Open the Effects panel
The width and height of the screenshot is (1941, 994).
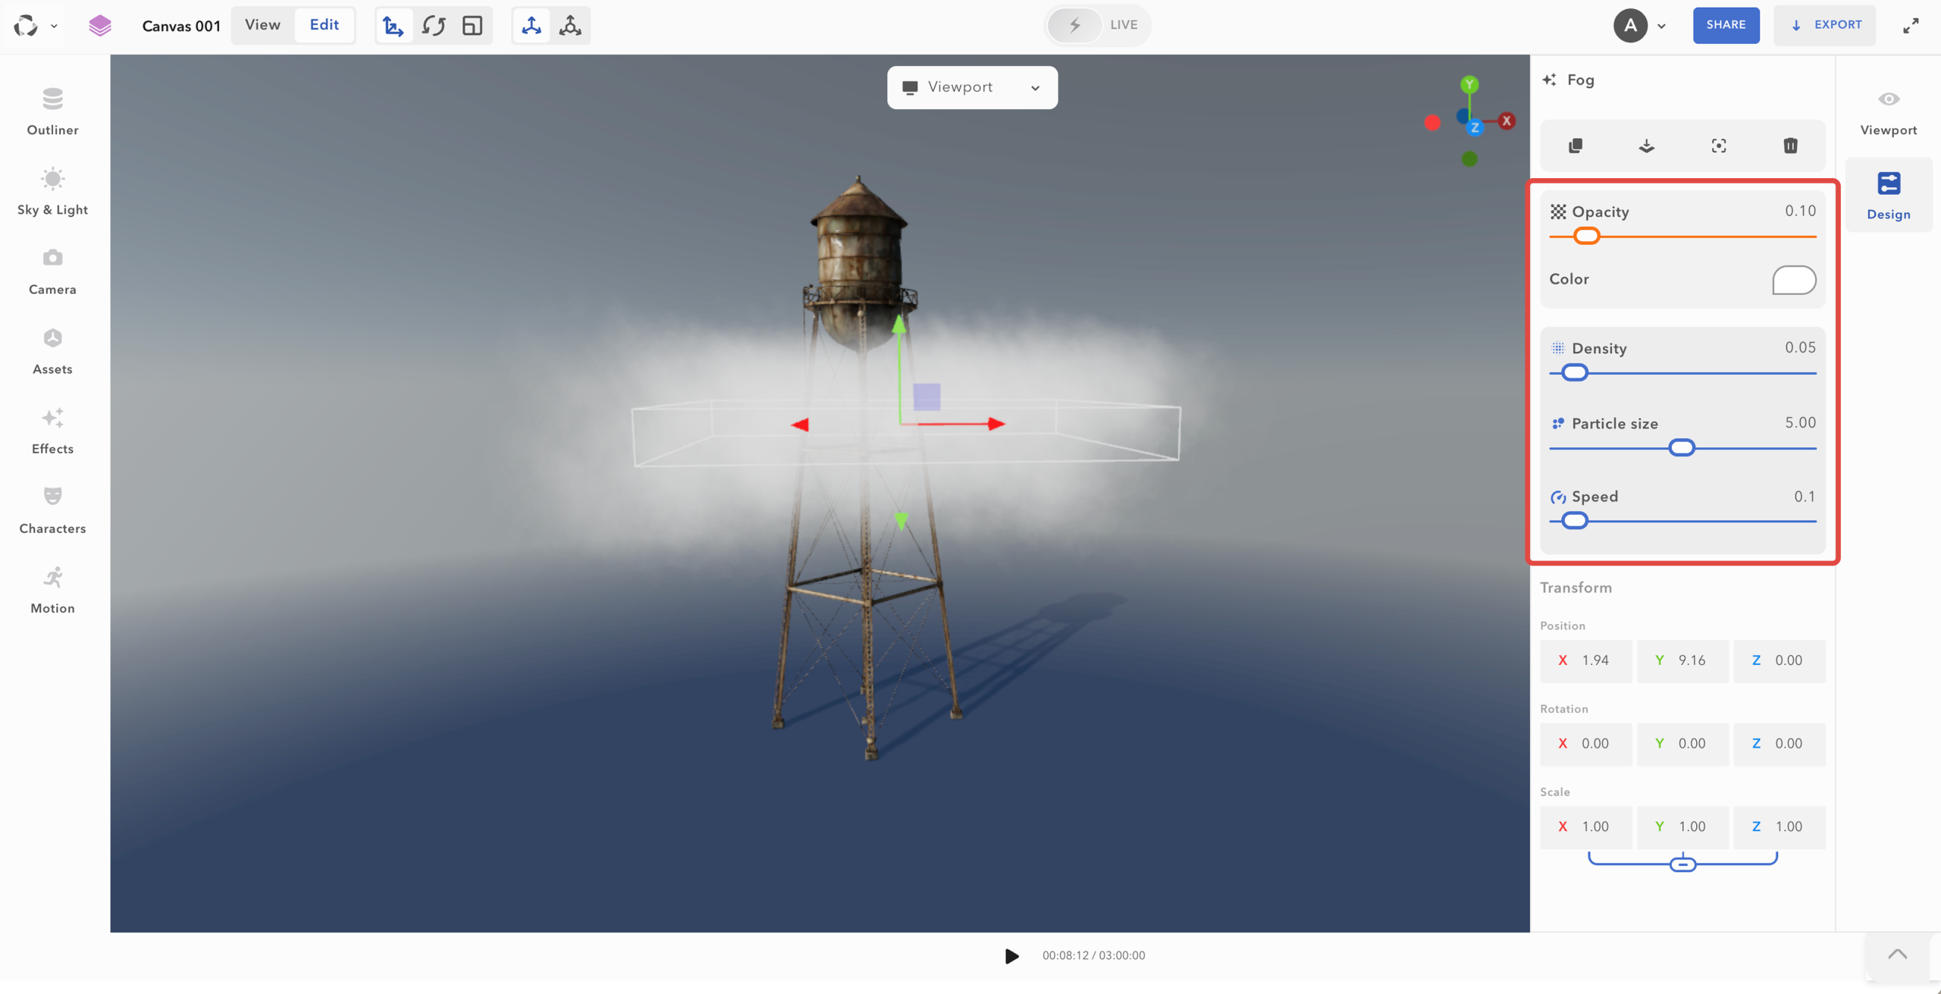[x=52, y=429]
